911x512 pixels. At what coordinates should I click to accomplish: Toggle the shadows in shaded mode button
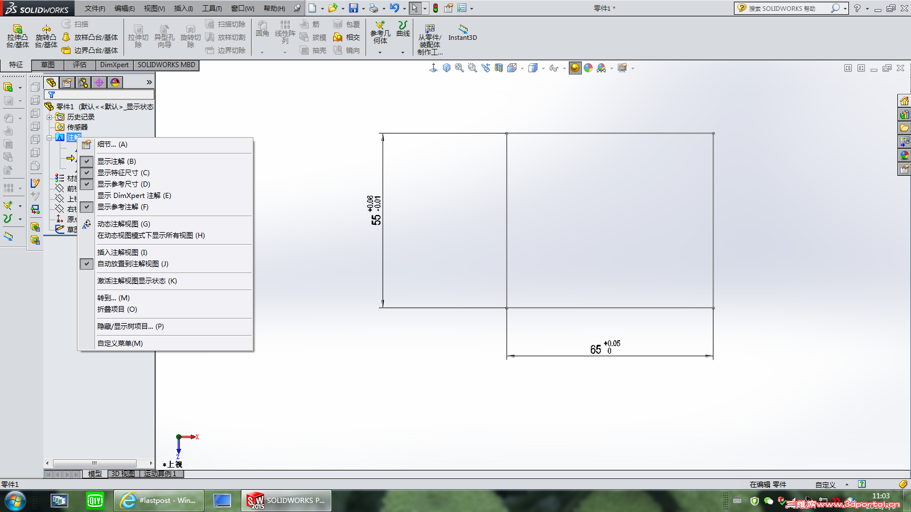[x=575, y=68]
